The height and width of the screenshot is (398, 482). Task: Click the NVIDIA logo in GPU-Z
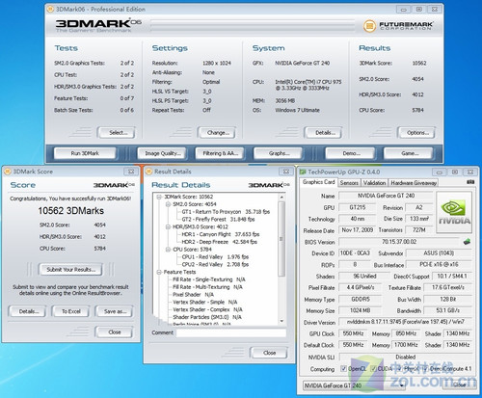click(454, 212)
